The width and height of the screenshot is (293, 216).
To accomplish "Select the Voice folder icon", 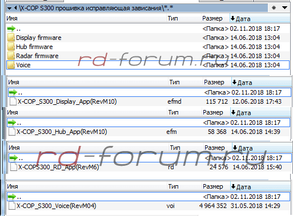I will 11,65.
